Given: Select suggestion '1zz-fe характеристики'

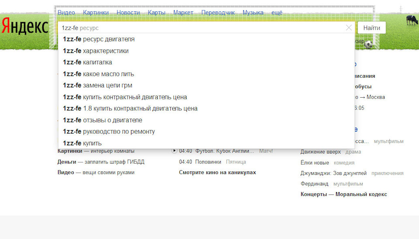Looking at the screenshot, I should coord(206,51).
